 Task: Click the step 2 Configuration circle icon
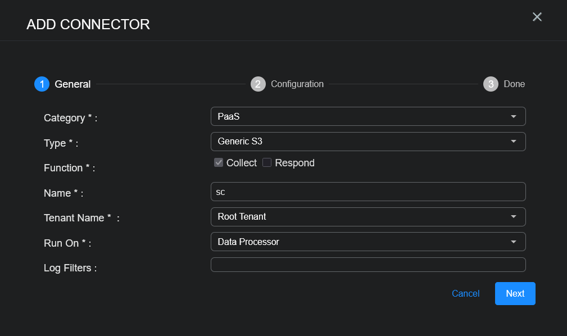click(258, 84)
